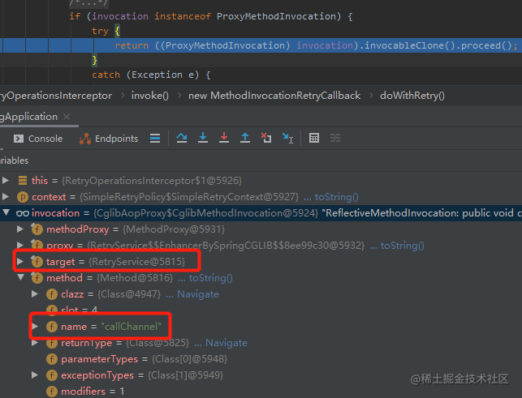
Task: Select the gApplication debug session tab
Action: [28, 117]
